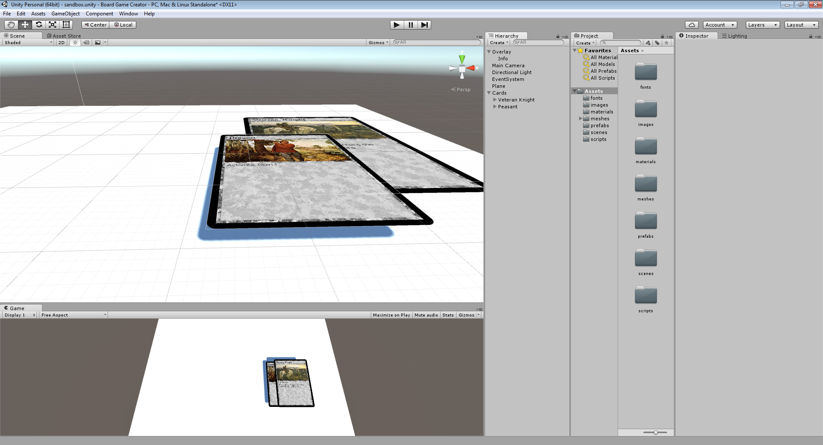Open the Help menu
This screenshot has width=823, height=445.
[x=149, y=14]
